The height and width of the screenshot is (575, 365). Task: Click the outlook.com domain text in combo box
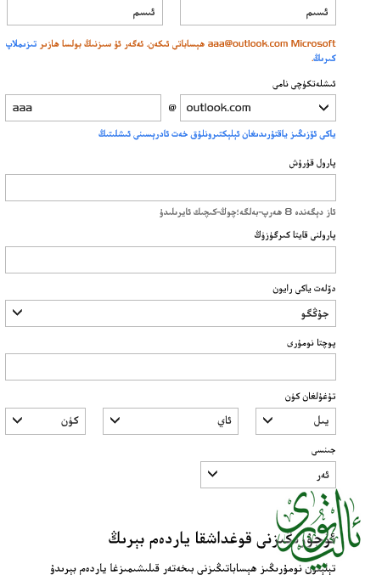[x=218, y=108]
